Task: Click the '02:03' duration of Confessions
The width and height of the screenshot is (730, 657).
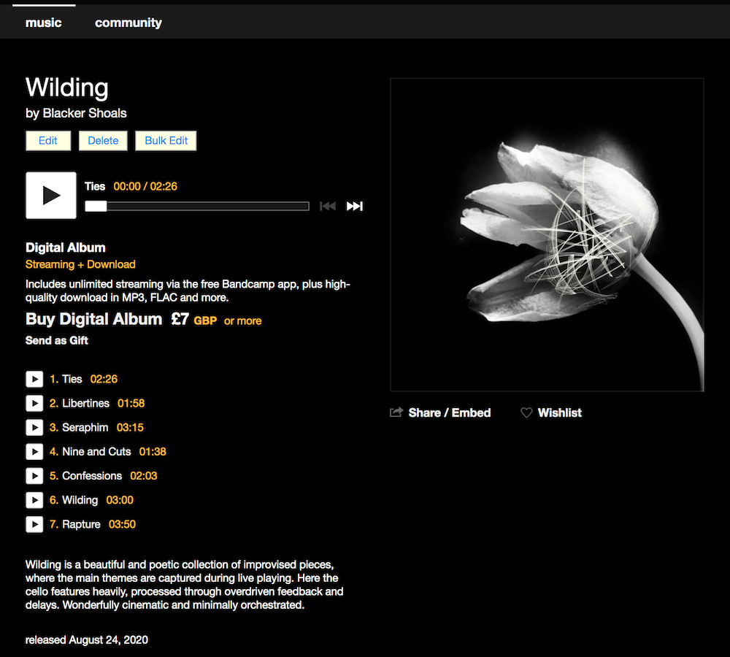Action: 143,476
